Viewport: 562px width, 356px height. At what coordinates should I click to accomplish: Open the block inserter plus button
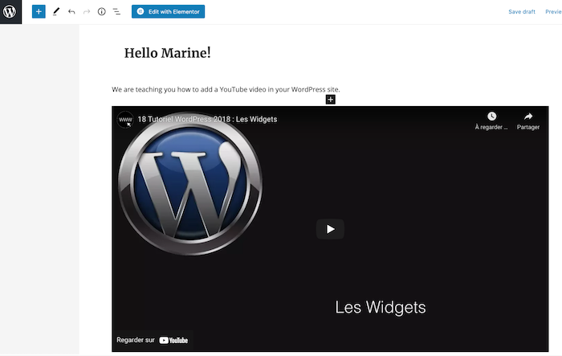(x=39, y=11)
